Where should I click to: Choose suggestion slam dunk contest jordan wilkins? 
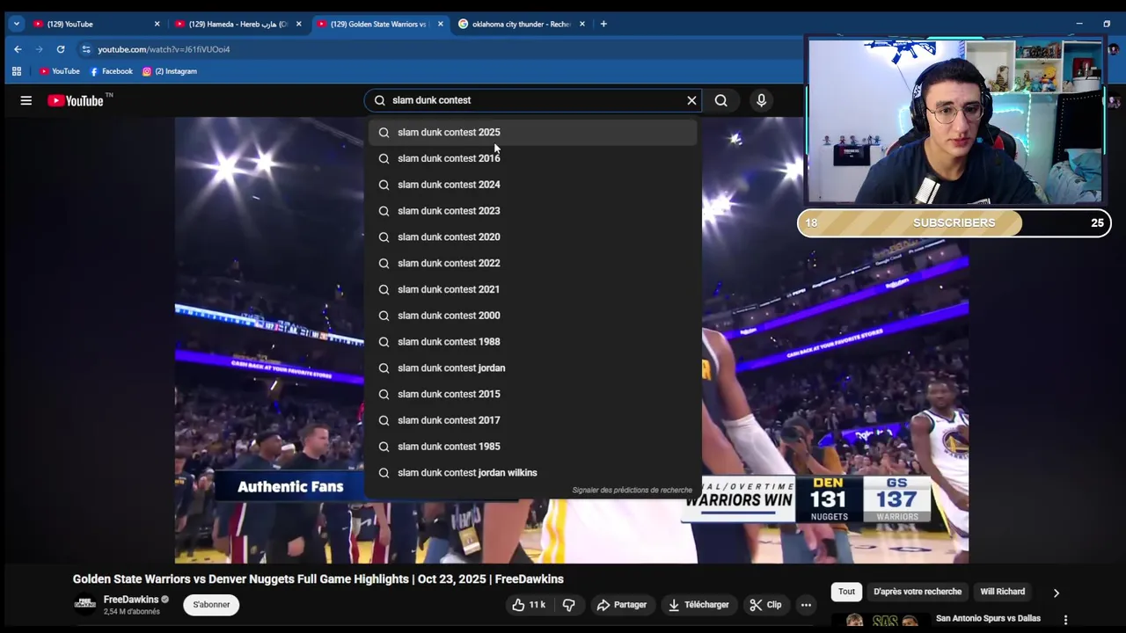tap(532, 473)
